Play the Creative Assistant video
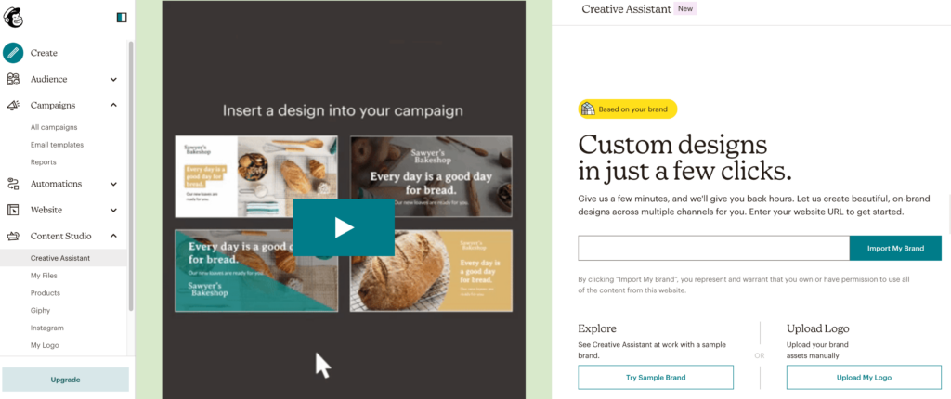This screenshot has width=951, height=399. point(344,227)
